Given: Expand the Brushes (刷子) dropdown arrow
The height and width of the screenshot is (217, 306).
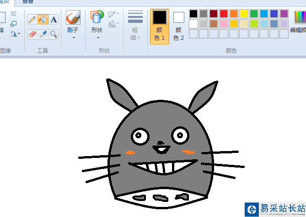Looking at the screenshot, I should 74,38.
